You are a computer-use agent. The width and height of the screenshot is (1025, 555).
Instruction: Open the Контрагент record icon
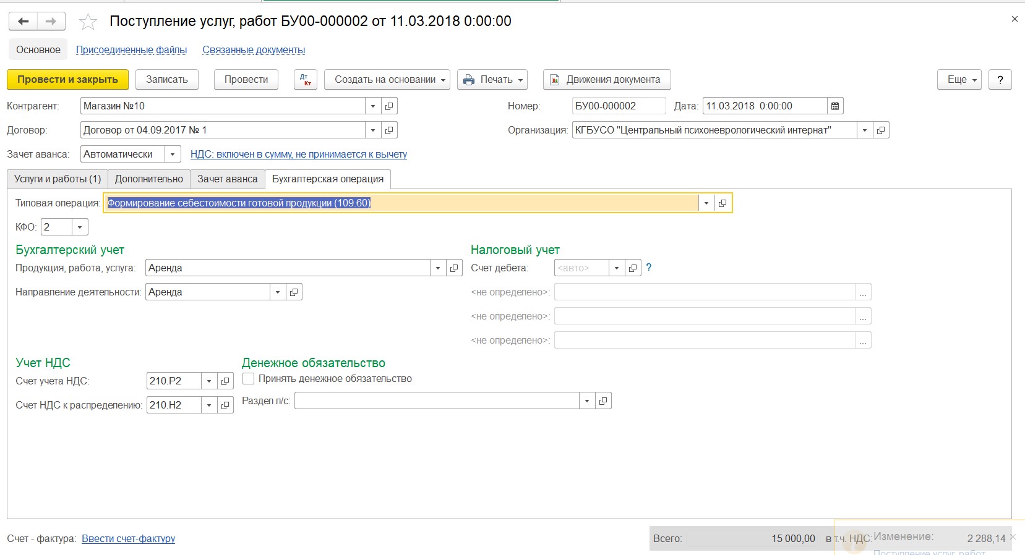389,106
